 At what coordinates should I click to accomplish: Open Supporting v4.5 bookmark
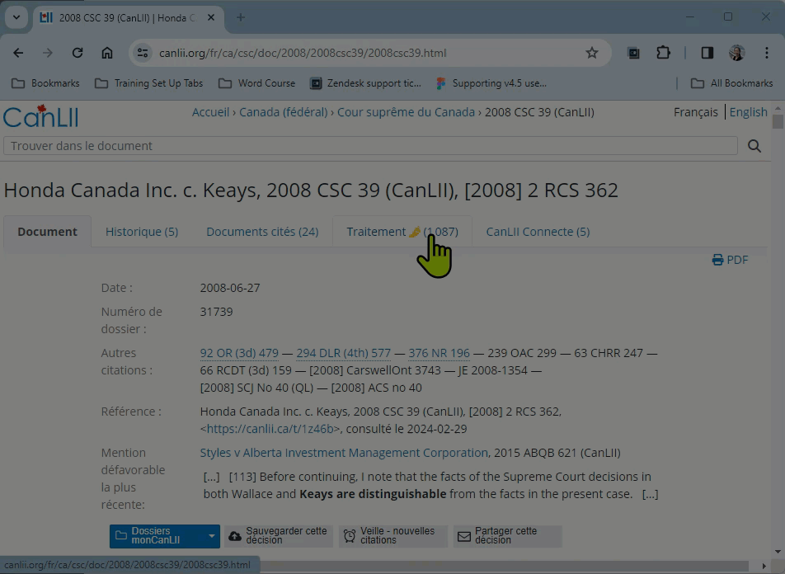[x=491, y=83]
